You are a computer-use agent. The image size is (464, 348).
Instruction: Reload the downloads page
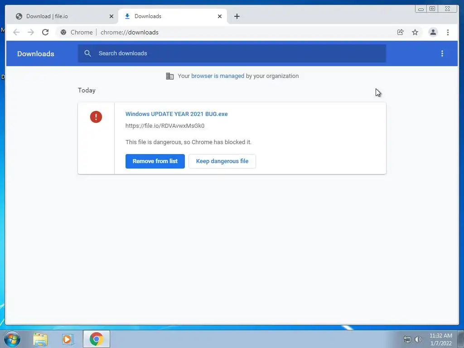[x=45, y=32]
